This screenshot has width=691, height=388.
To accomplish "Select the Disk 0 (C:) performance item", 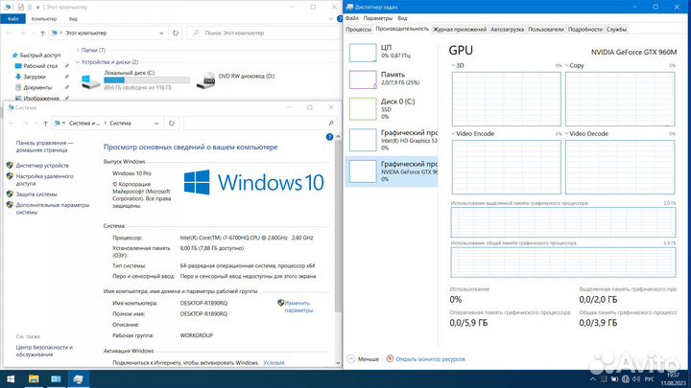I will (362, 106).
